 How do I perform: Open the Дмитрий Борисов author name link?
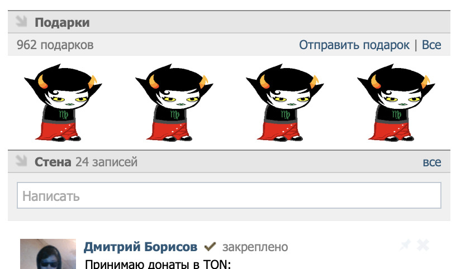[141, 247]
